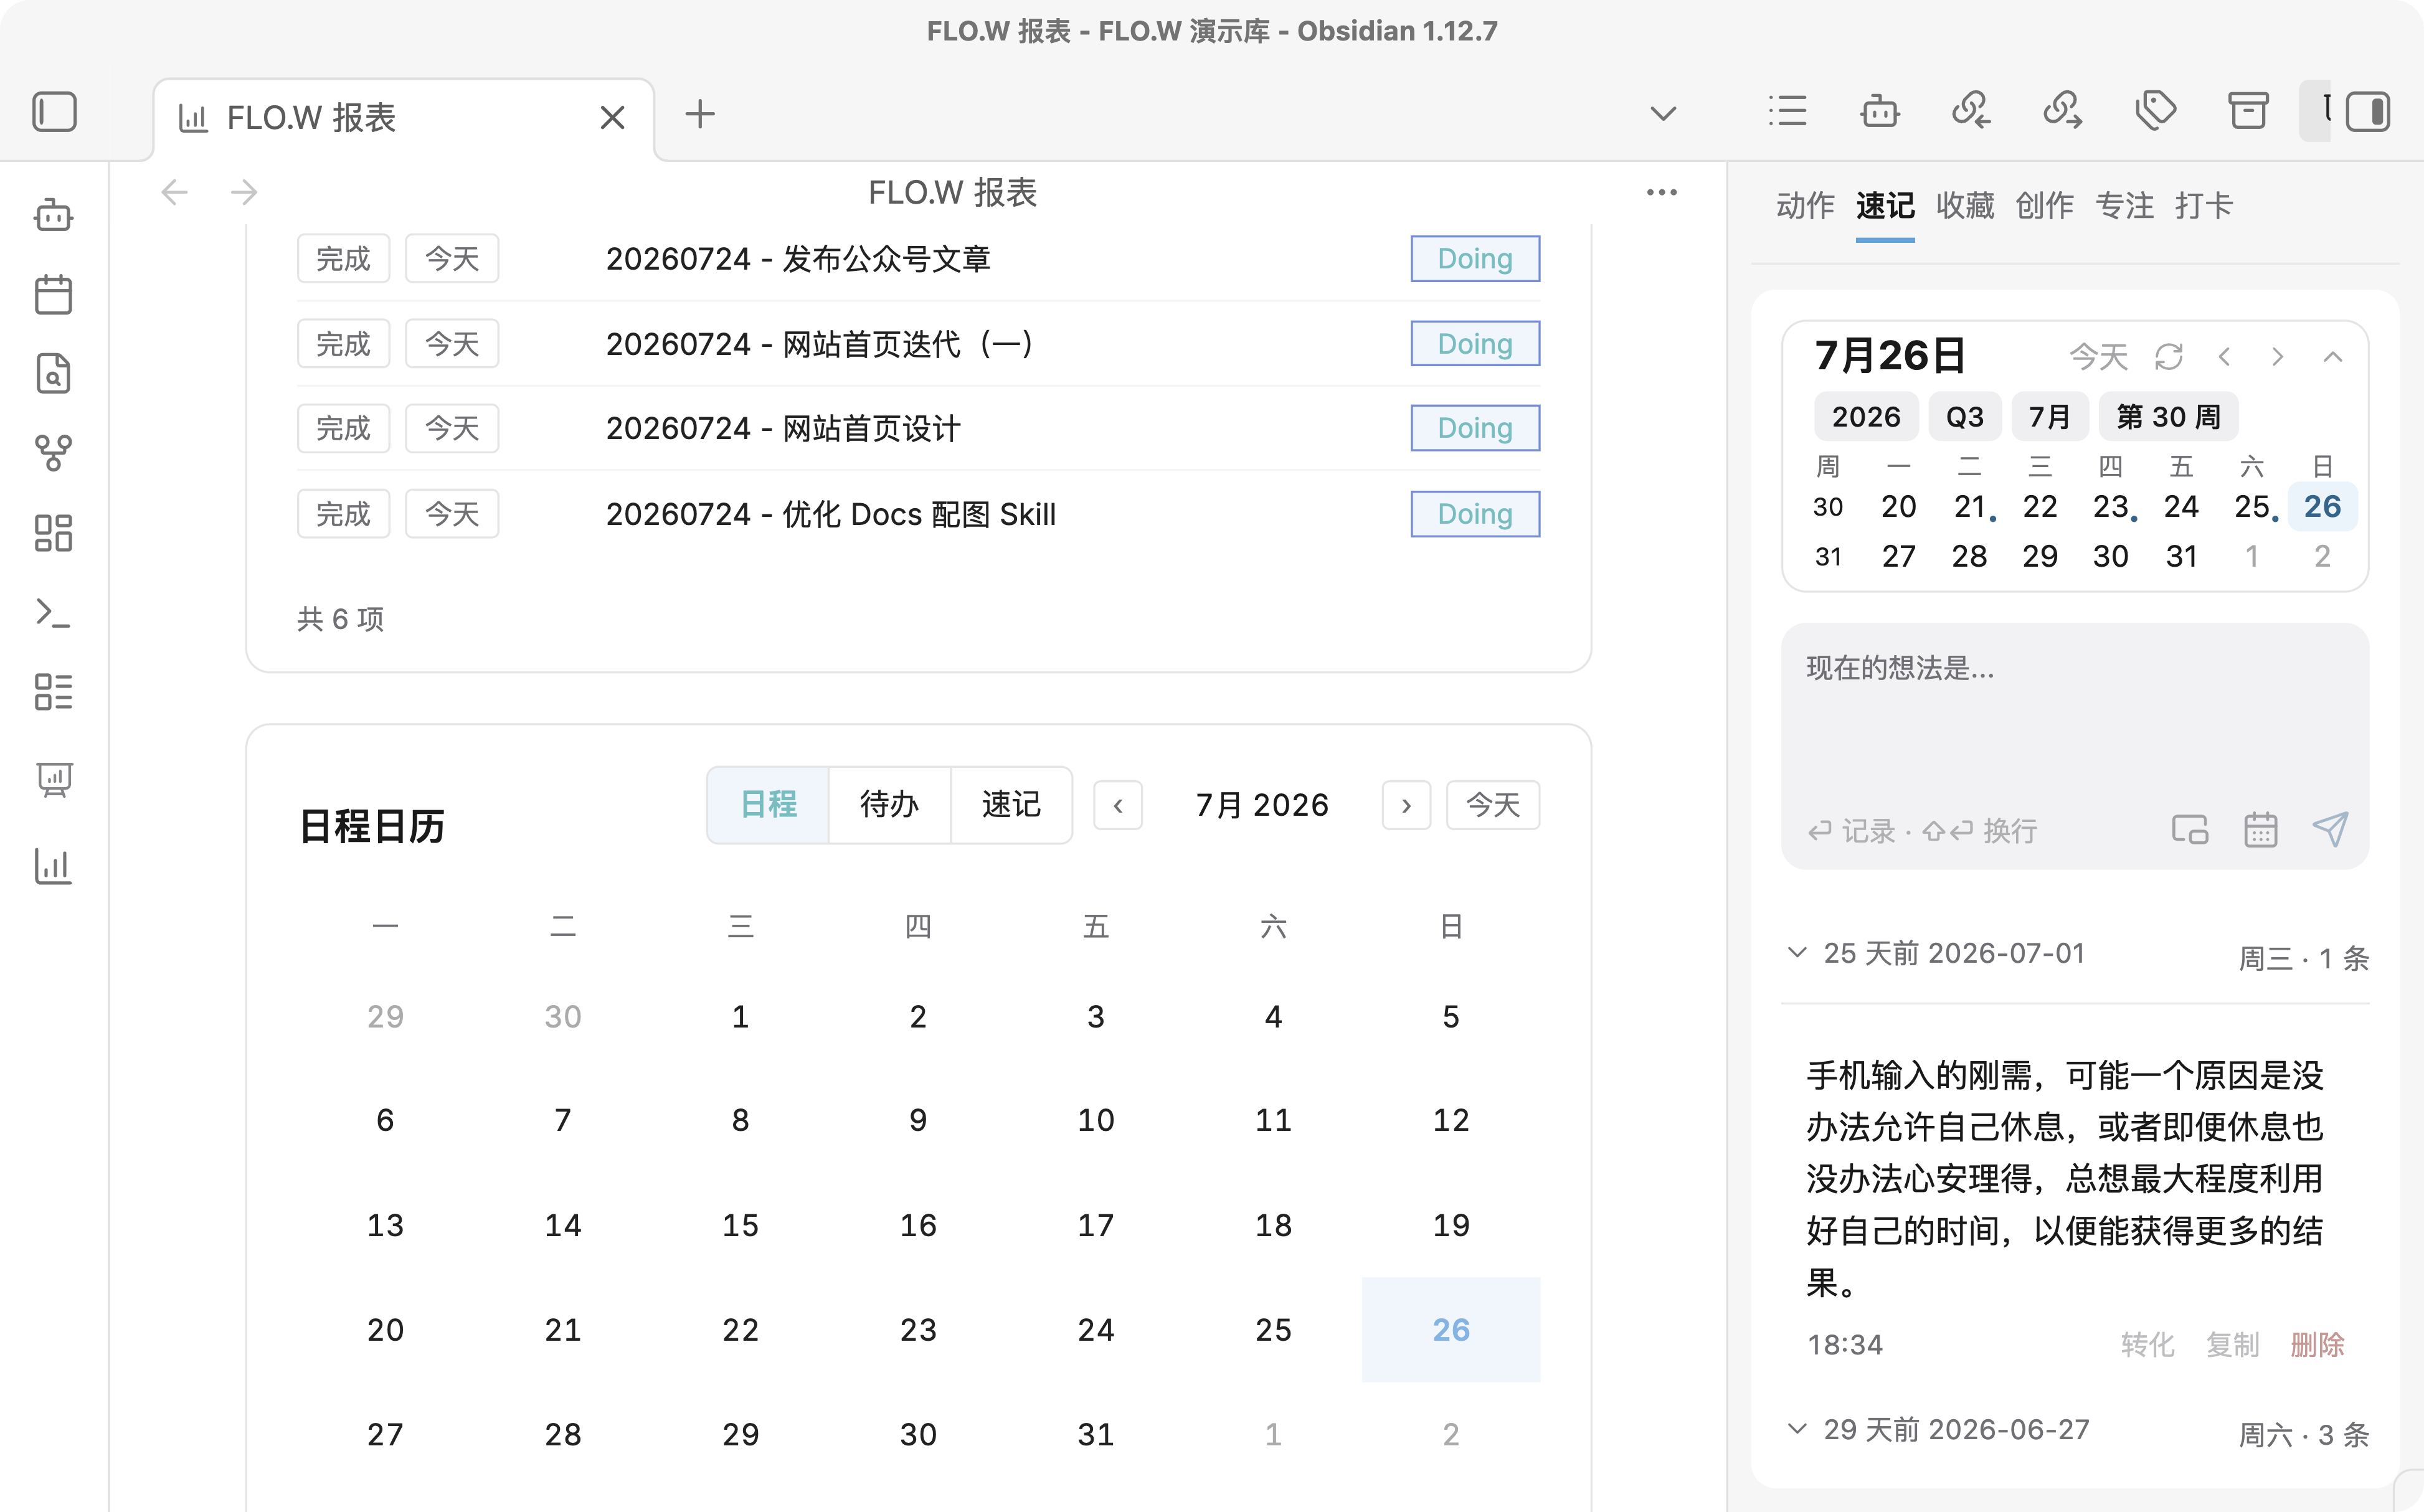Open the tab list dropdown chevron

pyautogui.click(x=1663, y=114)
